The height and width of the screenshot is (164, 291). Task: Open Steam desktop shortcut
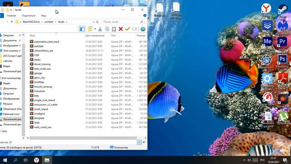pos(283,11)
